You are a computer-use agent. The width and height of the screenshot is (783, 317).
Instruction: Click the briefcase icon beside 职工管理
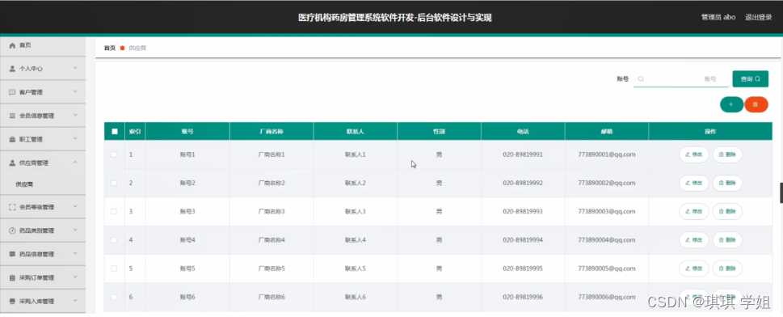pyautogui.click(x=12, y=140)
